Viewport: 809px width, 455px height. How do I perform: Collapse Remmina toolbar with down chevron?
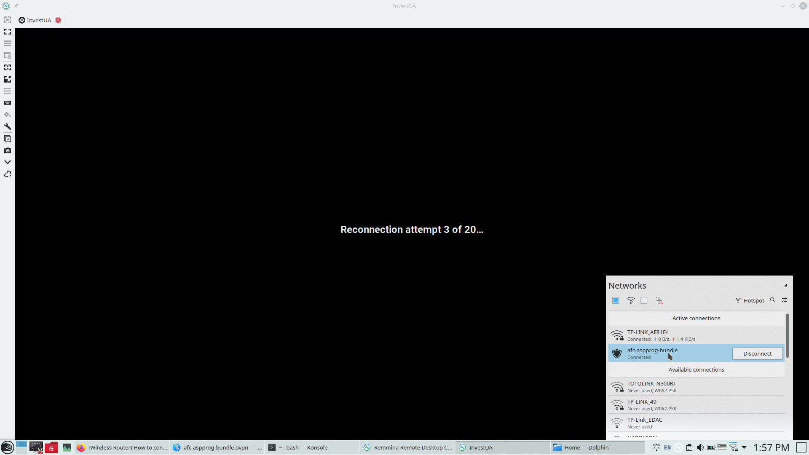click(8, 162)
